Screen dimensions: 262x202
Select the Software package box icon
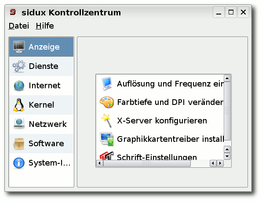[x=19, y=144]
